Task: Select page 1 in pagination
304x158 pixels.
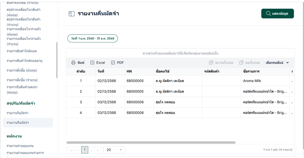Action: click(85, 150)
